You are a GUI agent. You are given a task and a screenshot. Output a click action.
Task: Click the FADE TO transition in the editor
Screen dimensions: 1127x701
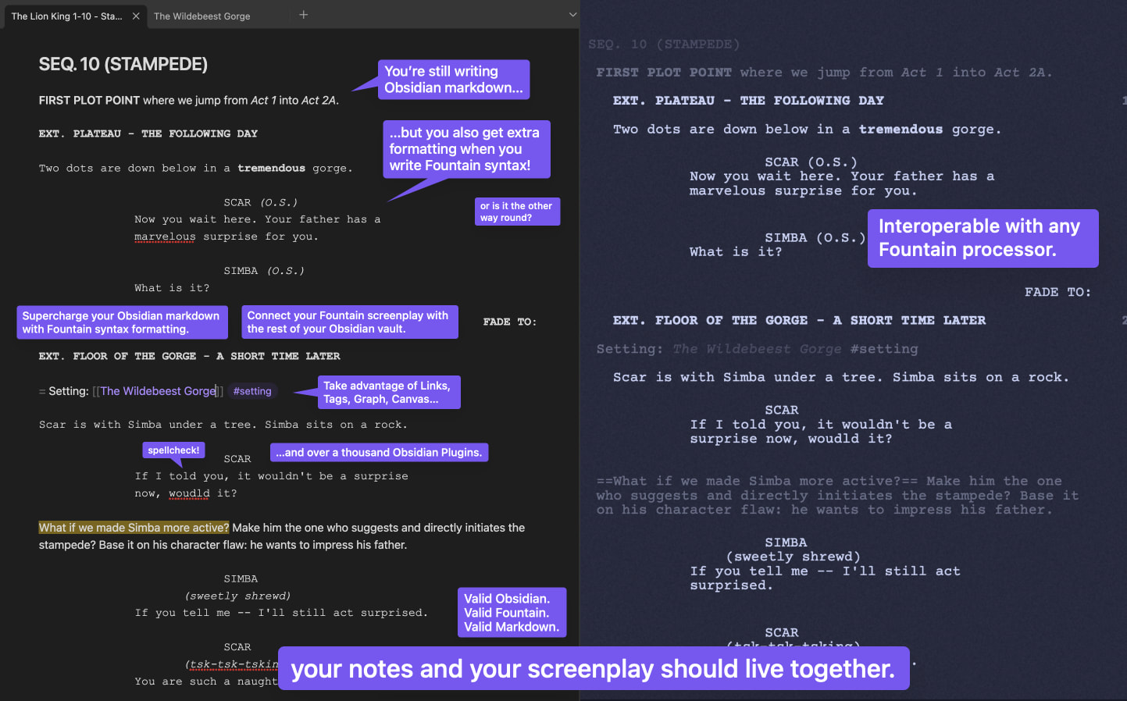508,321
